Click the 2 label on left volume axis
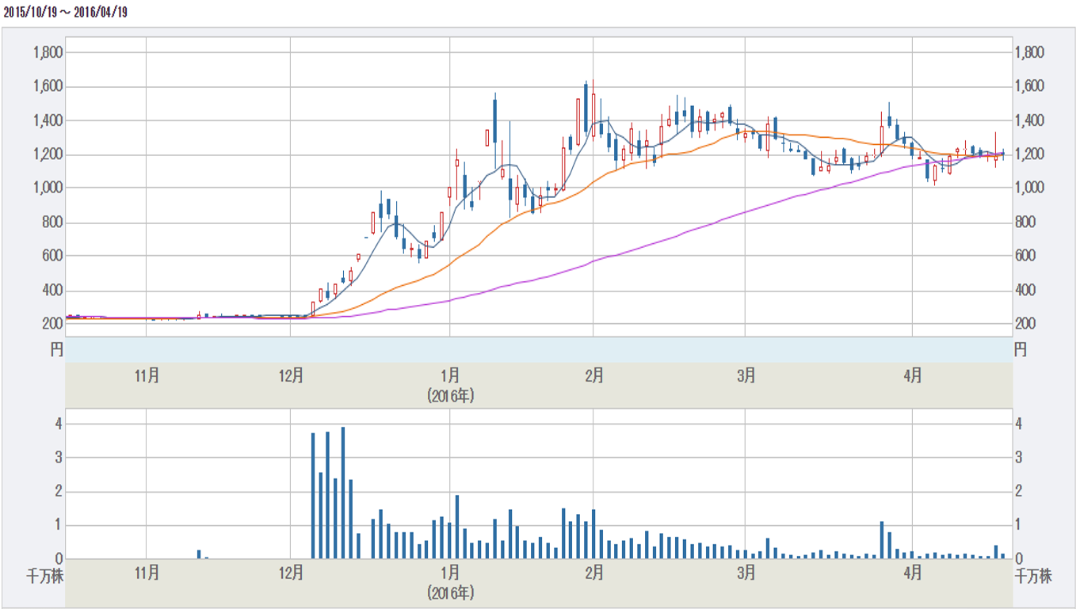1080x609 pixels. point(58,491)
